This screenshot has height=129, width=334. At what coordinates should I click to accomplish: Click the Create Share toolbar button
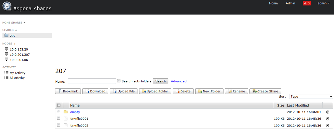coord(265,91)
